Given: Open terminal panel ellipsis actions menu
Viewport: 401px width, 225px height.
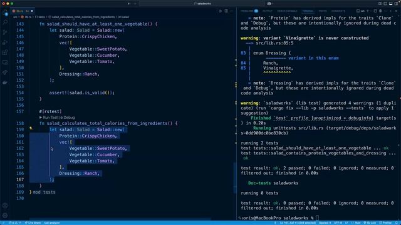Looking at the screenshot, I should point(386,11).
